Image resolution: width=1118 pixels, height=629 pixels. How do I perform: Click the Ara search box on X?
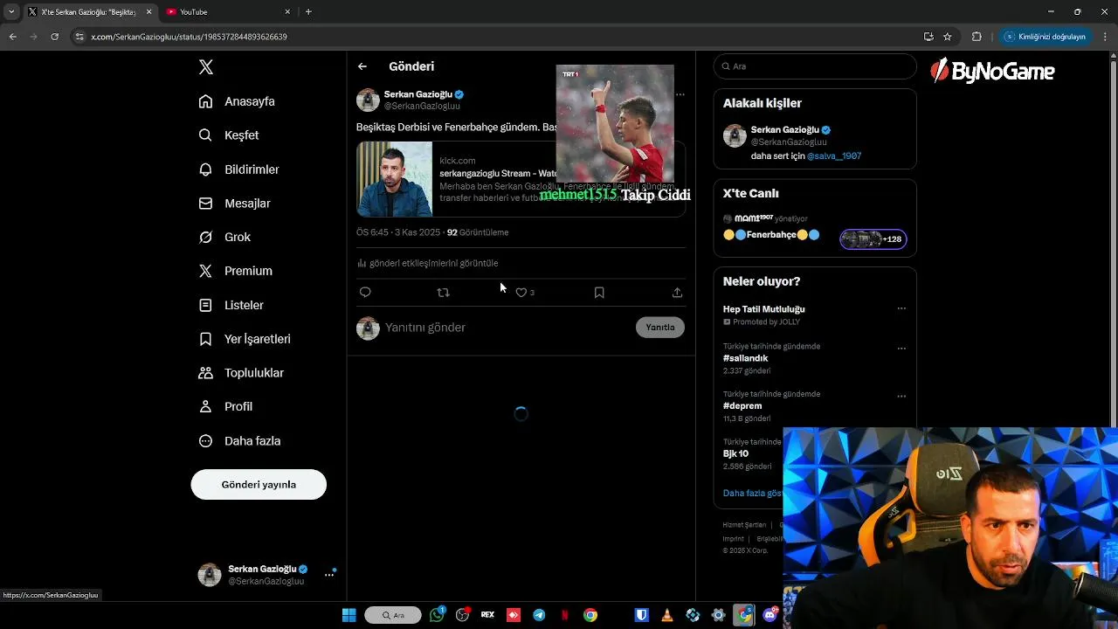(x=815, y=66)
